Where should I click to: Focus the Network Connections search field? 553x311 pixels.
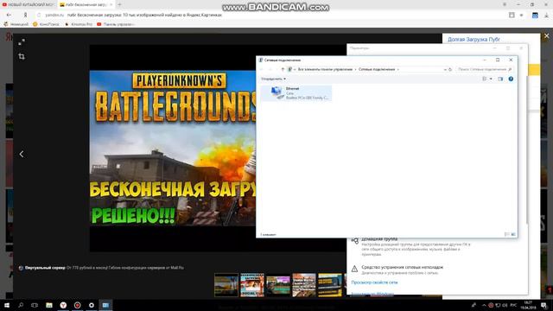[484, 69]
